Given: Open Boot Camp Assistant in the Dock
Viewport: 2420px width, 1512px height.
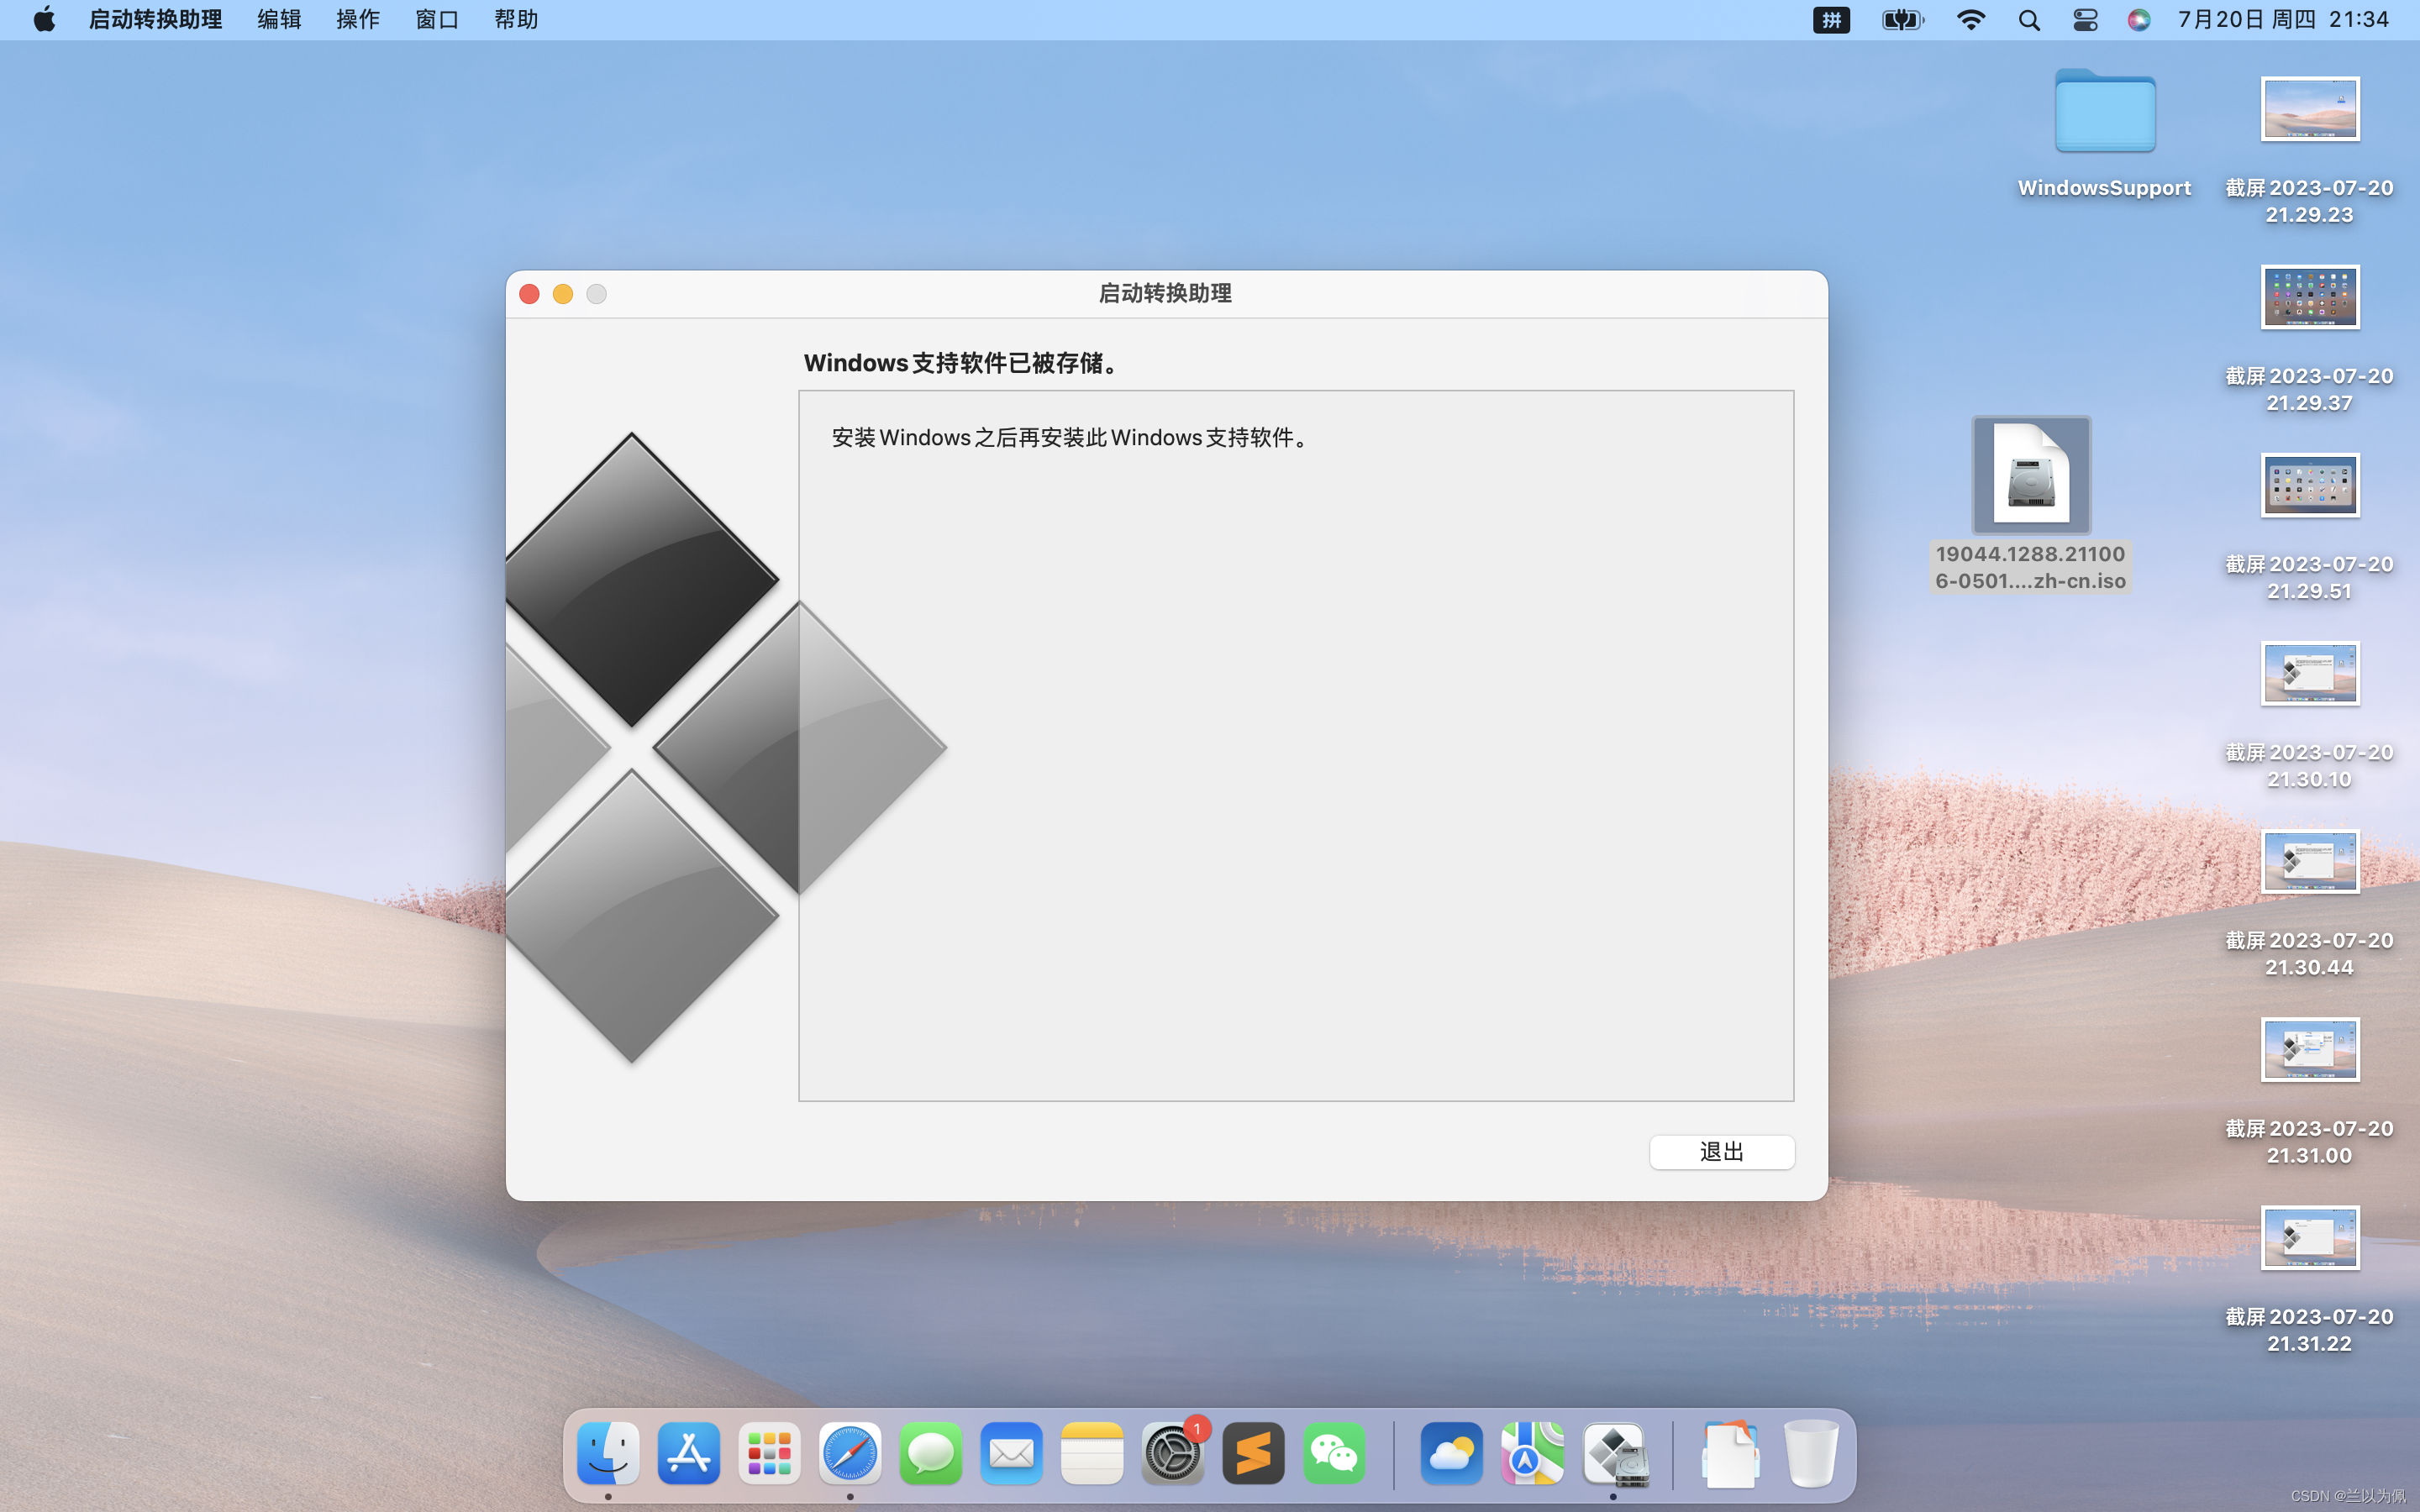Looking at the screenshot, I should tap(1613, 1453).
